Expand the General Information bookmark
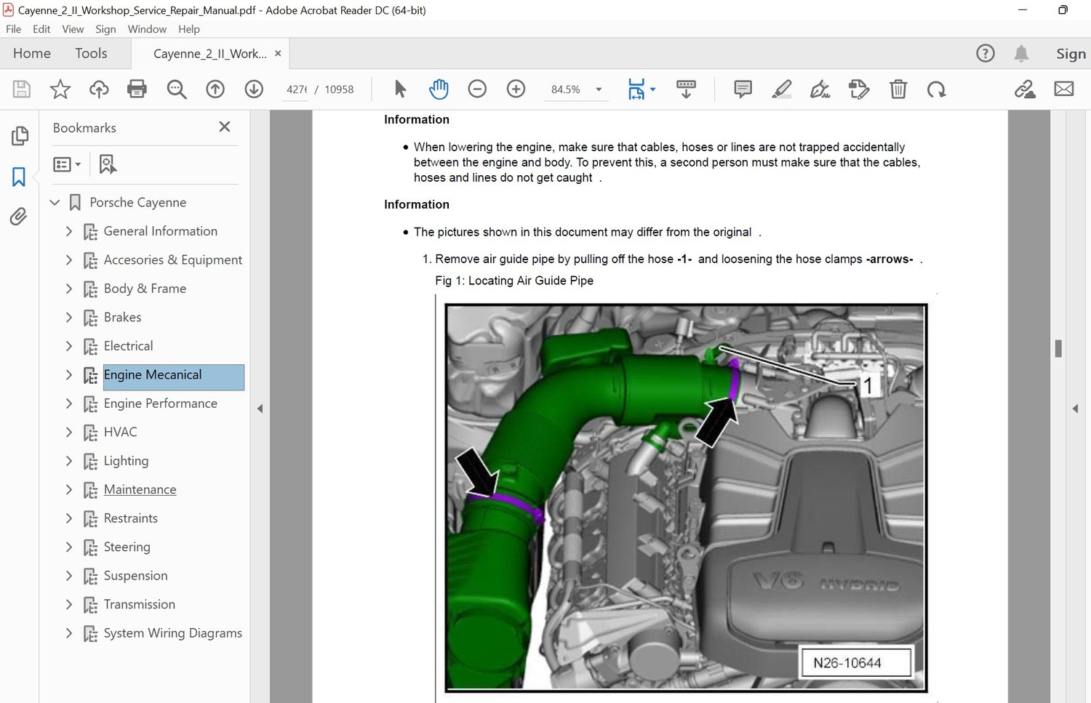 pos(69,231)
